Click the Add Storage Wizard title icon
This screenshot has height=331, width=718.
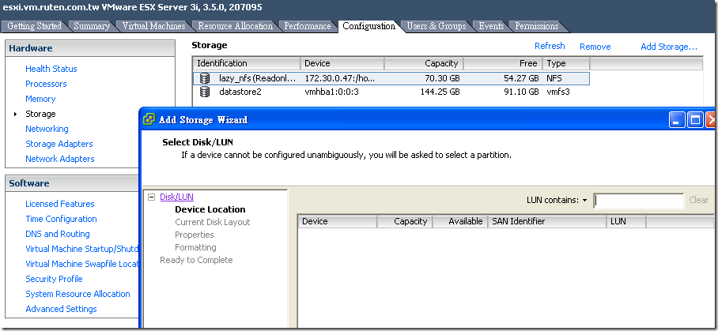tap(149, 120)
